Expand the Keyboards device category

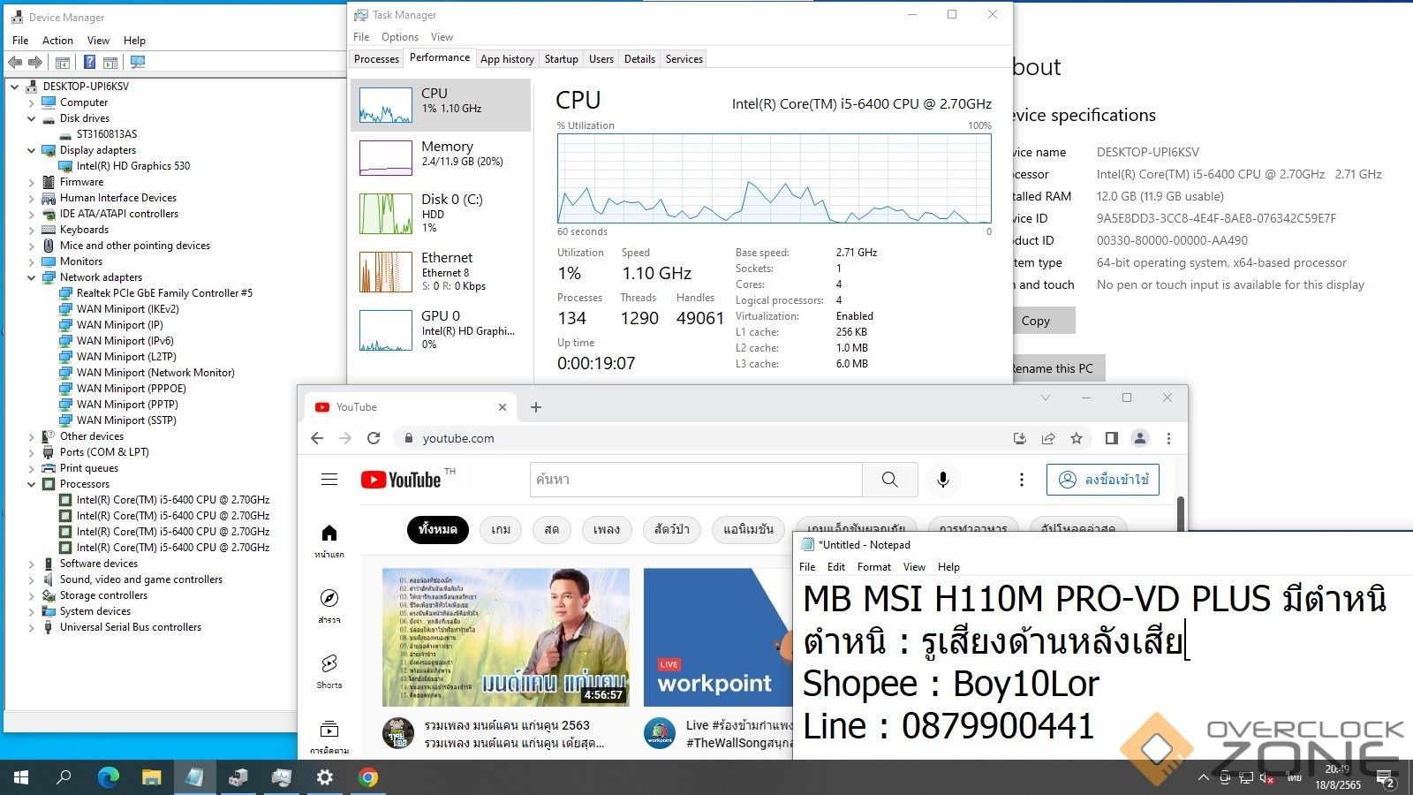(32, 230)
